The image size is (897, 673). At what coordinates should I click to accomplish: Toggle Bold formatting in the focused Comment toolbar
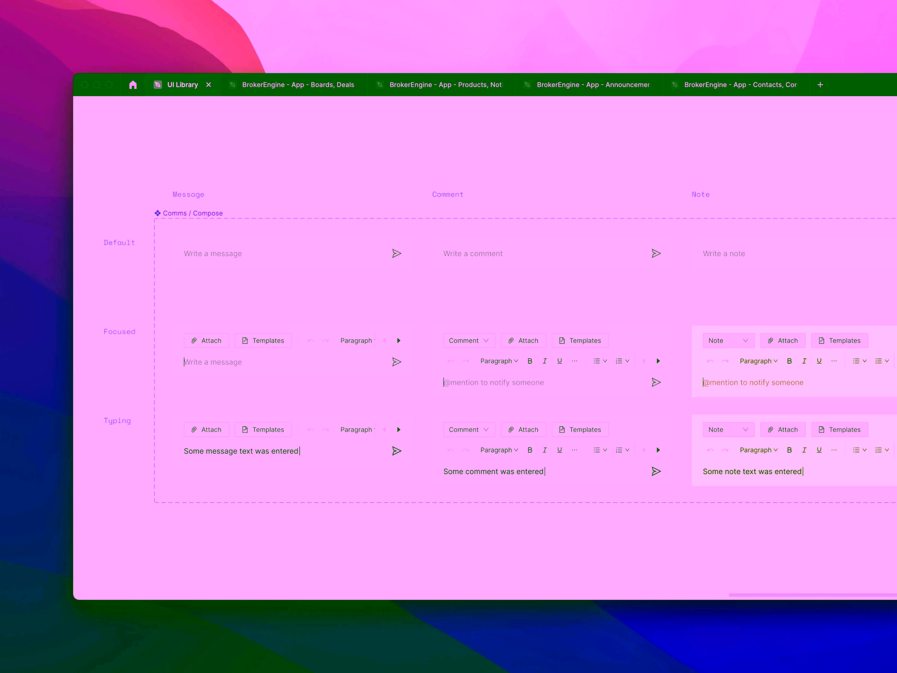[x=530, y=361]
